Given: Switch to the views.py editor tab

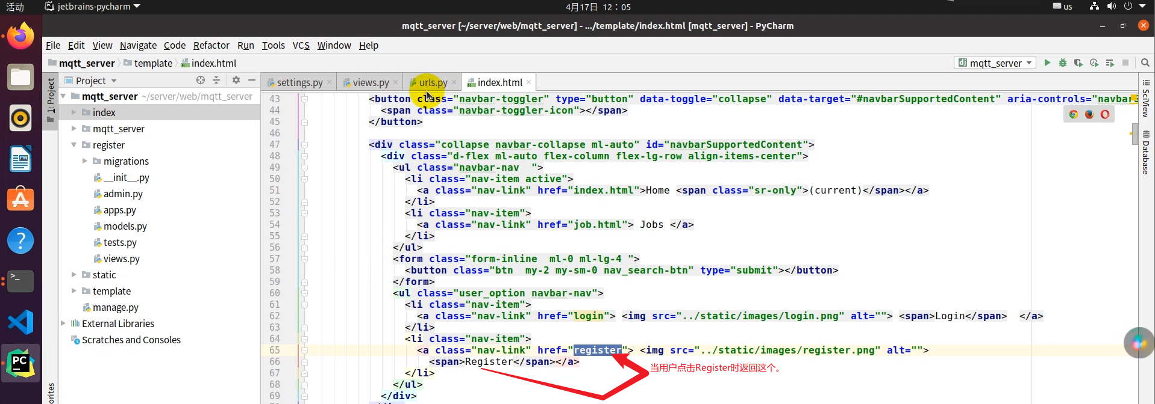Looking at the screenshot, I should [x=371, y=82].
